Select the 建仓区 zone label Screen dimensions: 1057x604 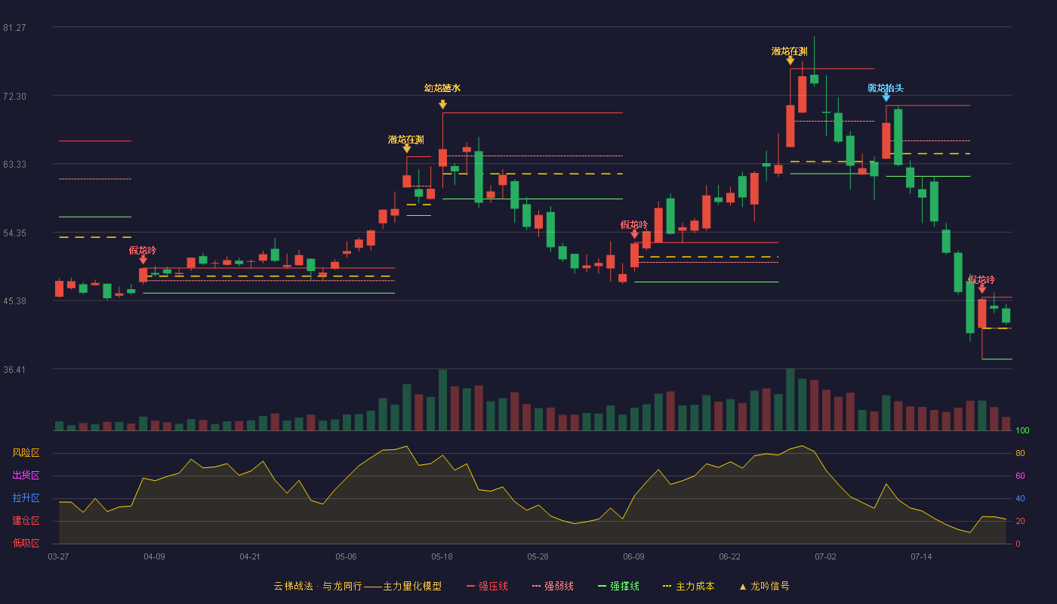[x=26, y=521]
